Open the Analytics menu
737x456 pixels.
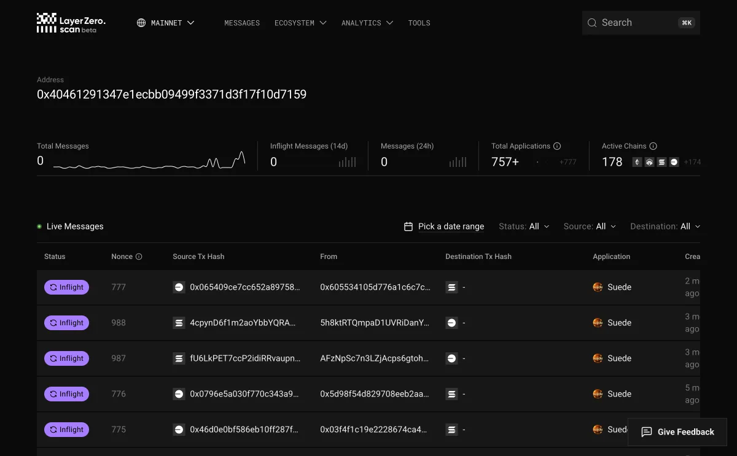point(367,23)
